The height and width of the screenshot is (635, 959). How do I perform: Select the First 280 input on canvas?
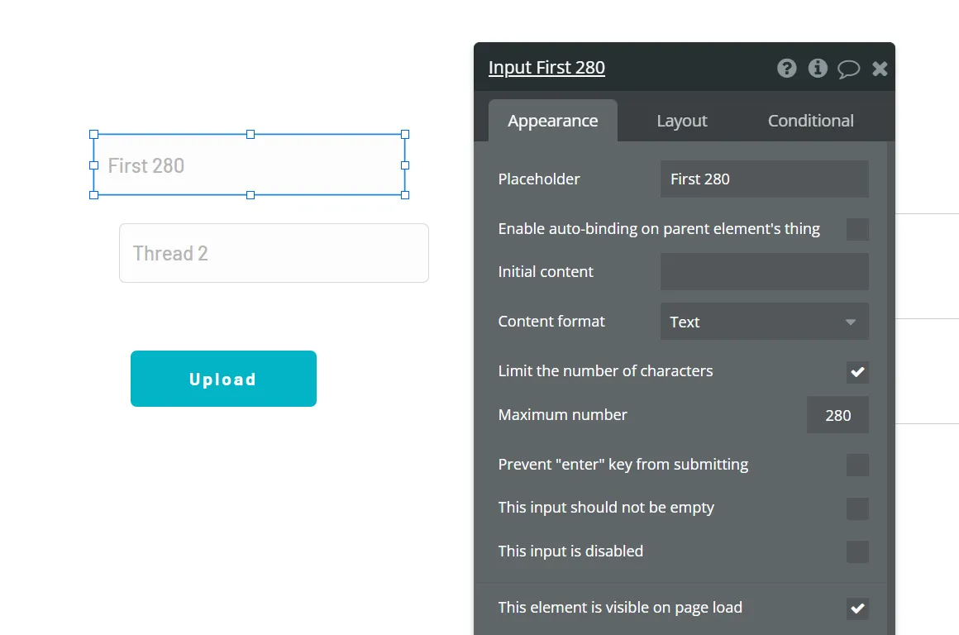[250, 165]
